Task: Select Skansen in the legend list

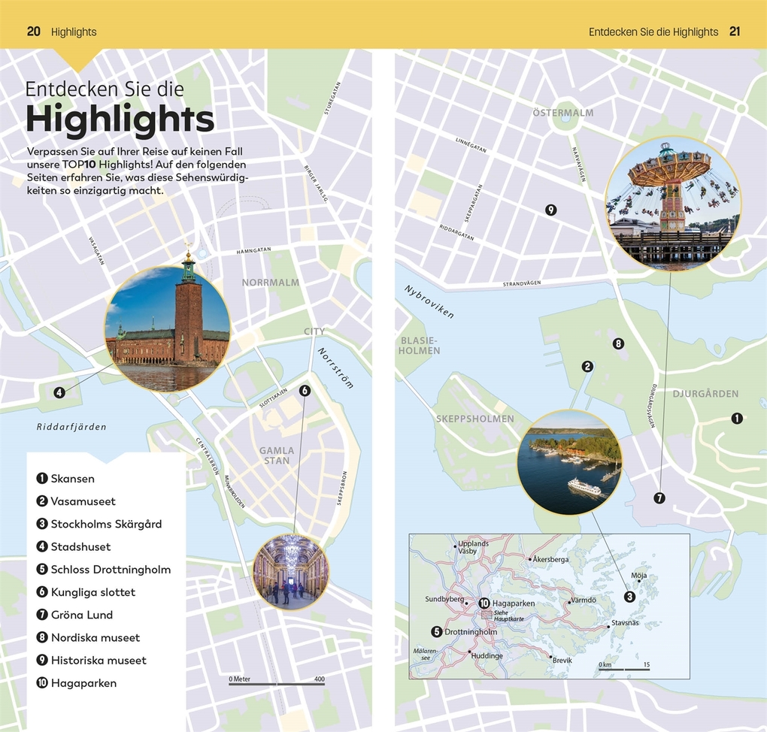Action: (x=72, y=479)
